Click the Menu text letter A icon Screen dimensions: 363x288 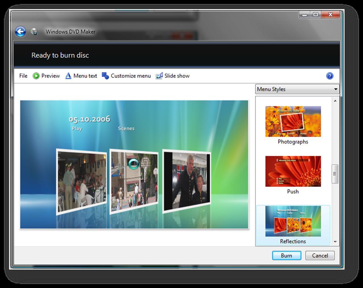point(68,76)
